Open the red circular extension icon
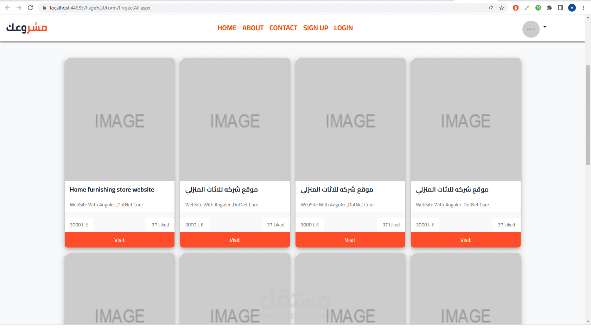Image resolution: width=591 pixels, height=328 pixels. (x=516, y=8)
